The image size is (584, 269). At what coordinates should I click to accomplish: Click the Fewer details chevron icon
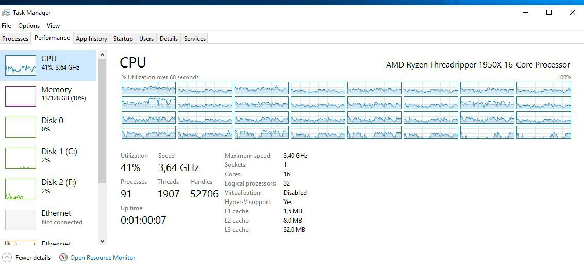[x=7, y=258]
